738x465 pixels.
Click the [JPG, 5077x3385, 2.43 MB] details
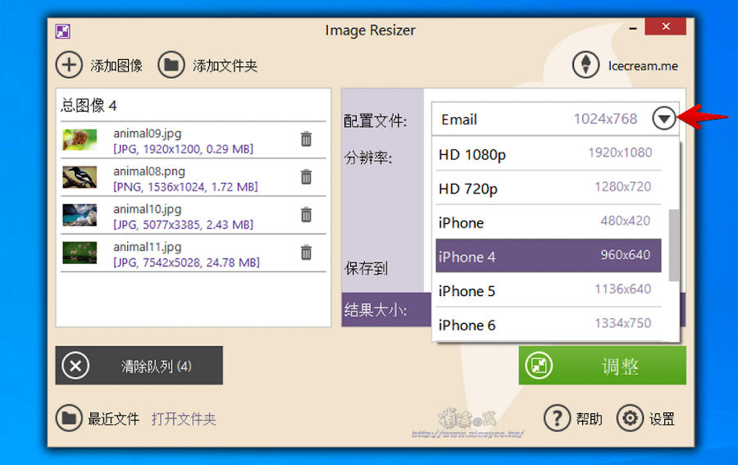[x=183, y=225]
